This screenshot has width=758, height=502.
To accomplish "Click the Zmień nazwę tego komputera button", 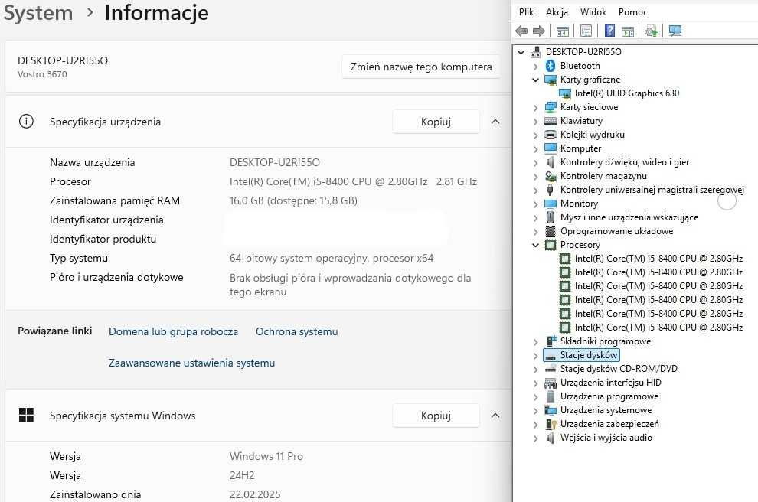I will coord(421,67).
